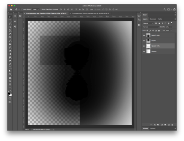Toggle lock transparent pixels
184x141 pixels.
[x=148, y=30]
